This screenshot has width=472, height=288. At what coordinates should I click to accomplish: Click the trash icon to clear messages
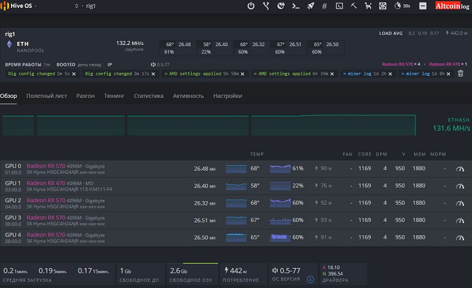tap(460, 74)
